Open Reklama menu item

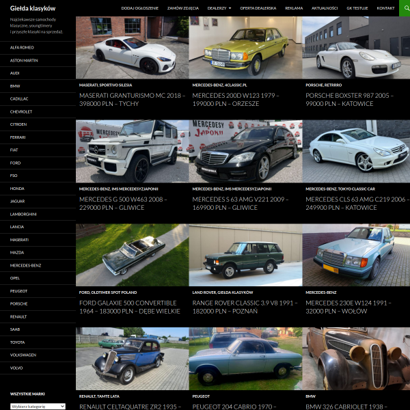coord(294,8)
